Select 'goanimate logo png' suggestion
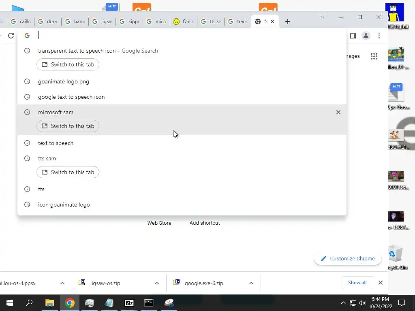Screen dimensions: 415x311 [x=182, y=81]
